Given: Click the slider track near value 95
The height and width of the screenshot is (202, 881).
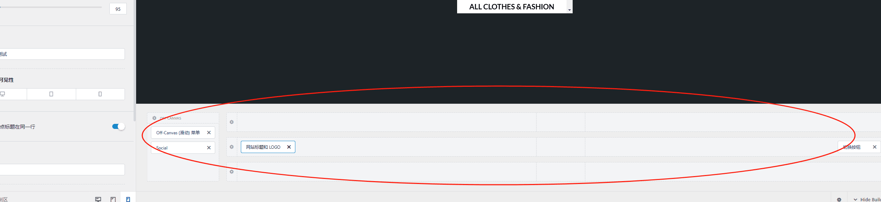Looking at the screenshot, I should (x=51, y=7).
